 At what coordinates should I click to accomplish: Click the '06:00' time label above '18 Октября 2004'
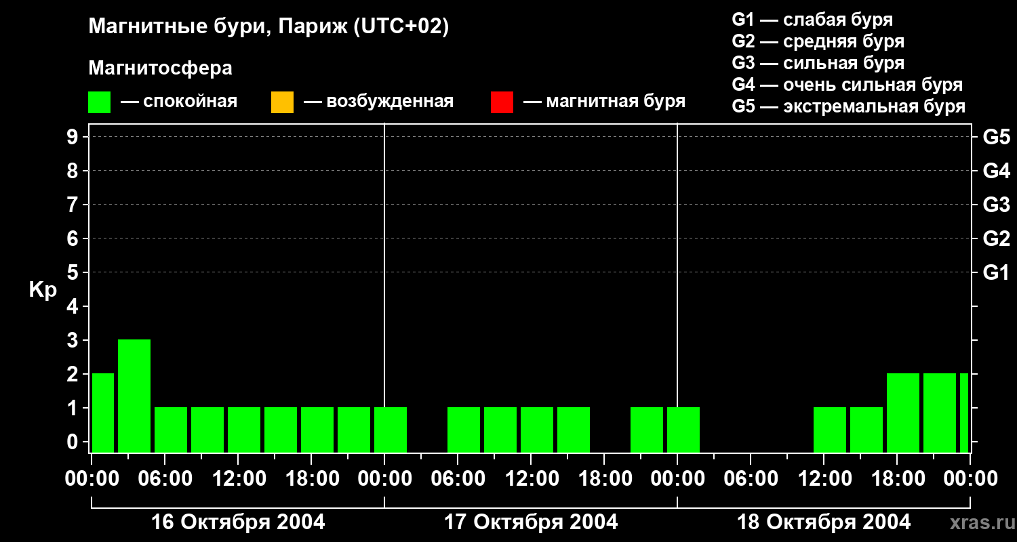point(751,478)
